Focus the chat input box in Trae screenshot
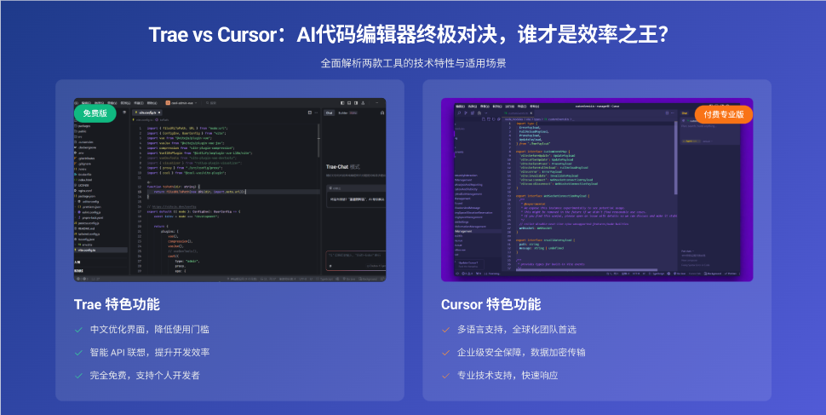Viewport: 826px width, 415px height. click(x=356, y=261)
